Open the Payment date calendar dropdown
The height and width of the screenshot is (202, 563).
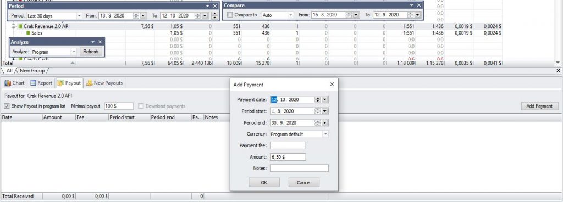pos(325,99)
